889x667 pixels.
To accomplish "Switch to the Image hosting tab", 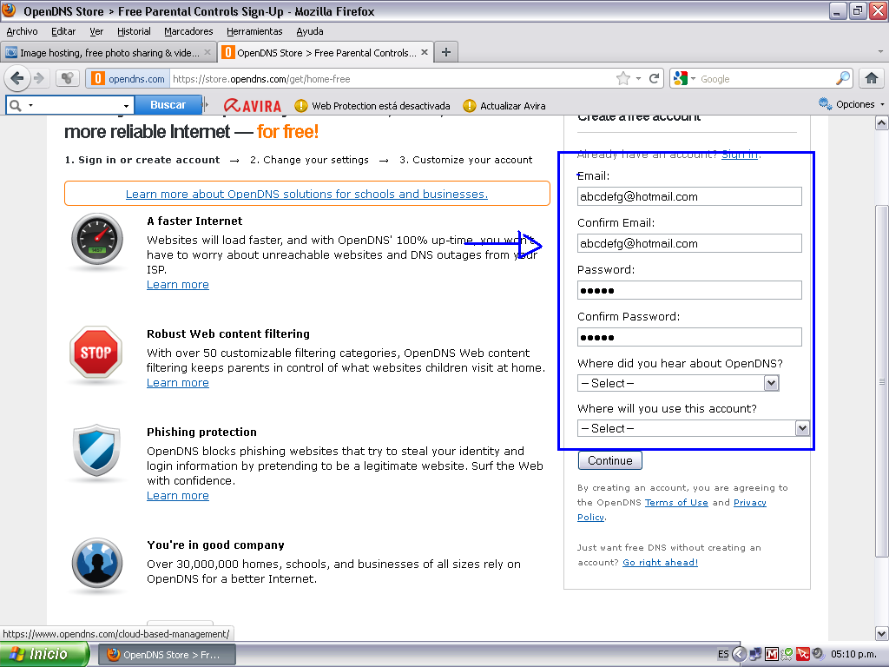I will coord(109,52).
